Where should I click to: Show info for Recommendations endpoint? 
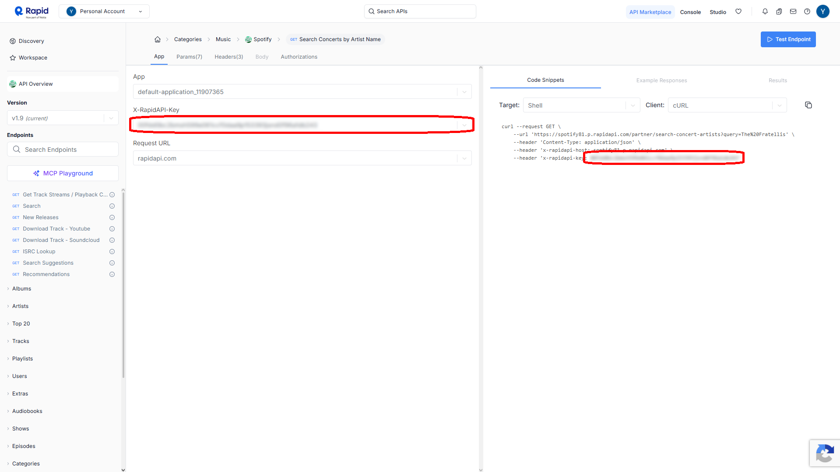[112, 274]
